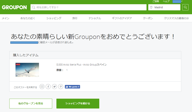The image size is (192, 112).
Task: Open the クーポン menu tab
Action: [148, 18]
